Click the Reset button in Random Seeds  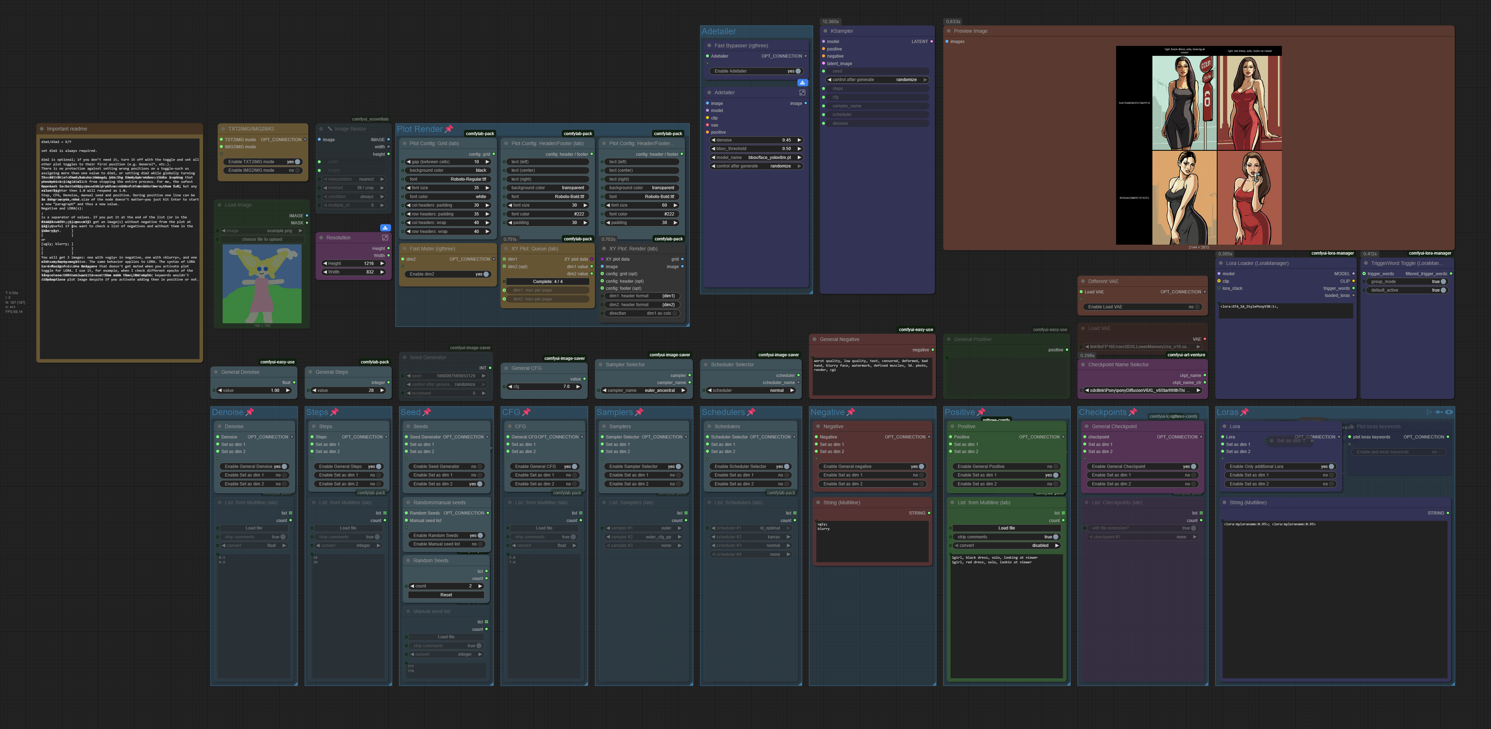pyautogui.click(x=446, y=595)
